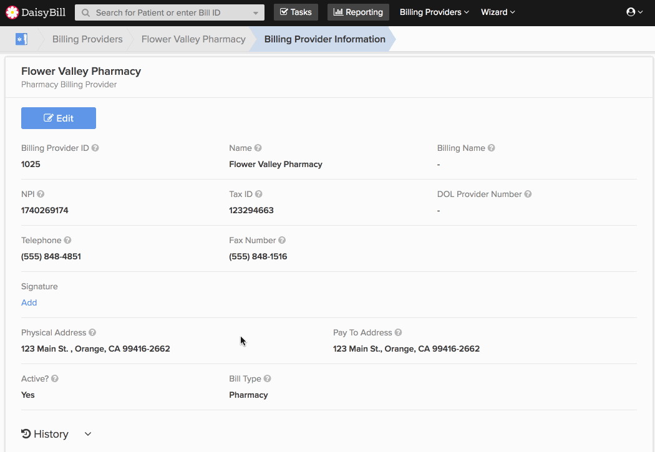The image size is (655, 452).
Task: Add a signature via the Add link
Action: click(29, 302)
